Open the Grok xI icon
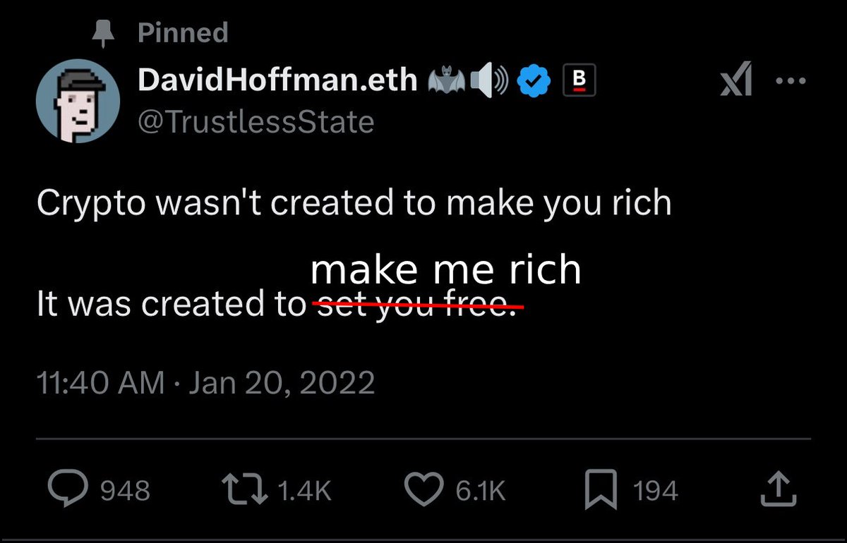 pos(735,81)
